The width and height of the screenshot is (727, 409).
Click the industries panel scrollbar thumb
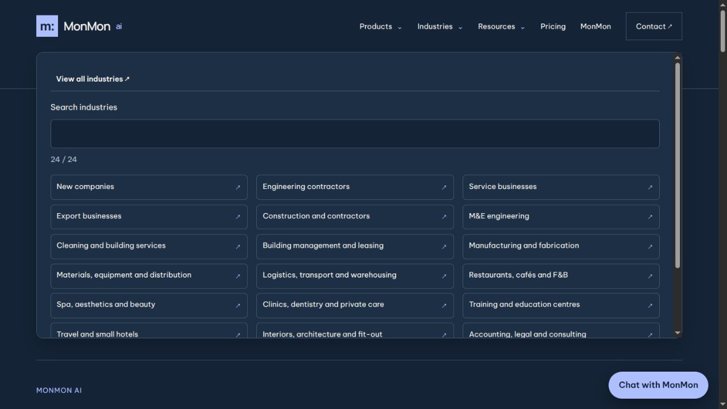(678, 165)
